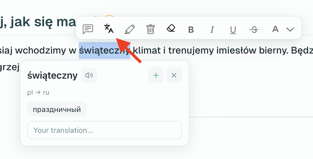Click the translate icon in the toolbar
The height and width of the screenshot is (159, 313).
tap(109, 29)
